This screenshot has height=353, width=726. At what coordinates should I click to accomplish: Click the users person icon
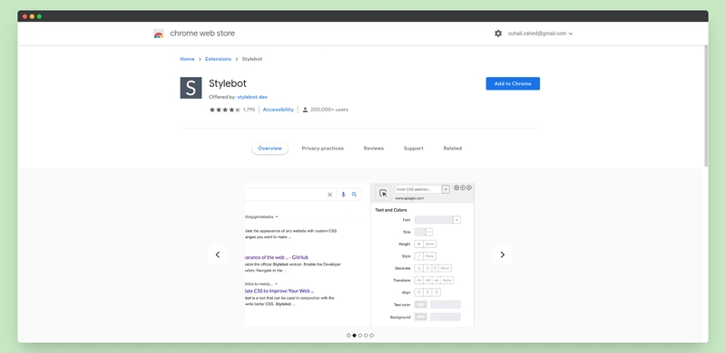pyautogui.click(x=305, y=110)
